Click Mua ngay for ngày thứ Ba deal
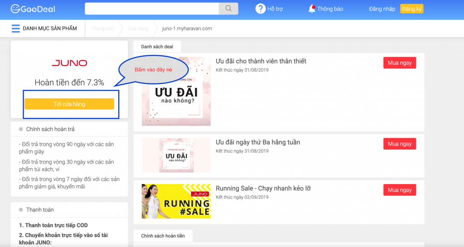This screenshot has height=247, width=464. 400,144
